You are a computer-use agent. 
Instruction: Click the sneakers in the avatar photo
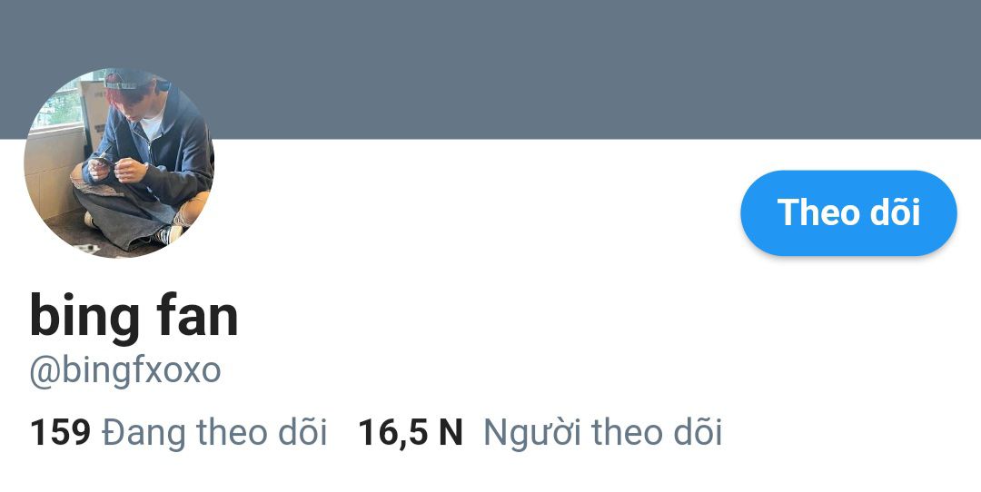coord(168,234)
